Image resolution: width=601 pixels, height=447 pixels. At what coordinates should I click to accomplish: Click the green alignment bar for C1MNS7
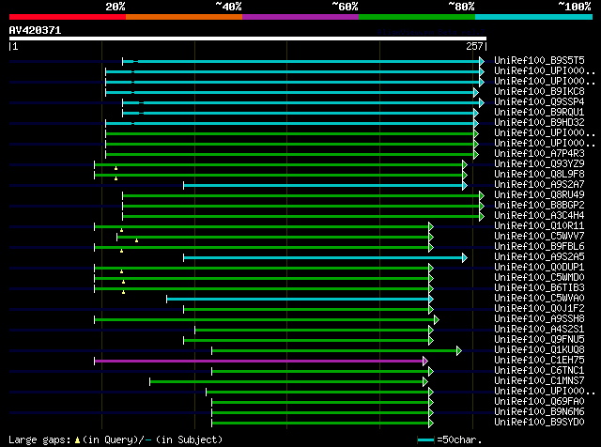286,382
